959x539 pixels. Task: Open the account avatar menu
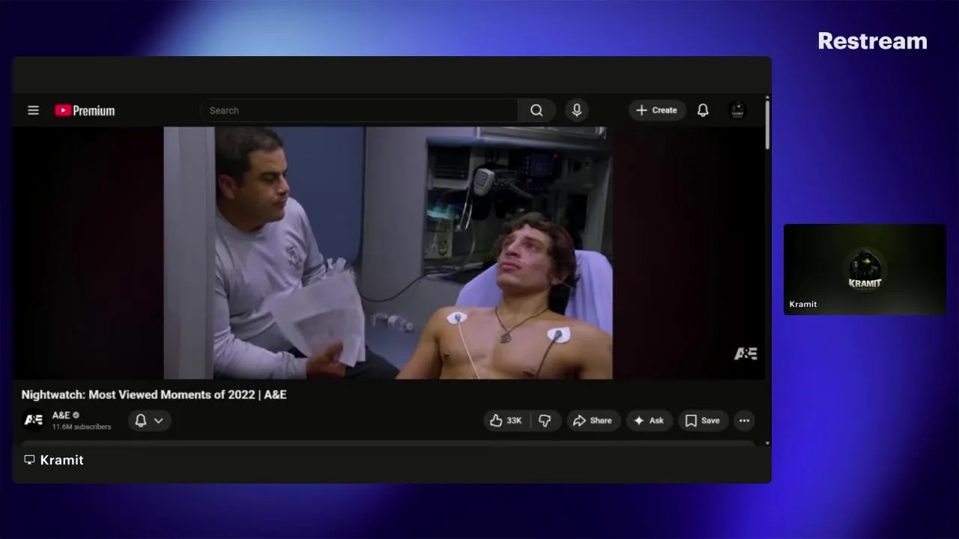click(x=737, y=110)
